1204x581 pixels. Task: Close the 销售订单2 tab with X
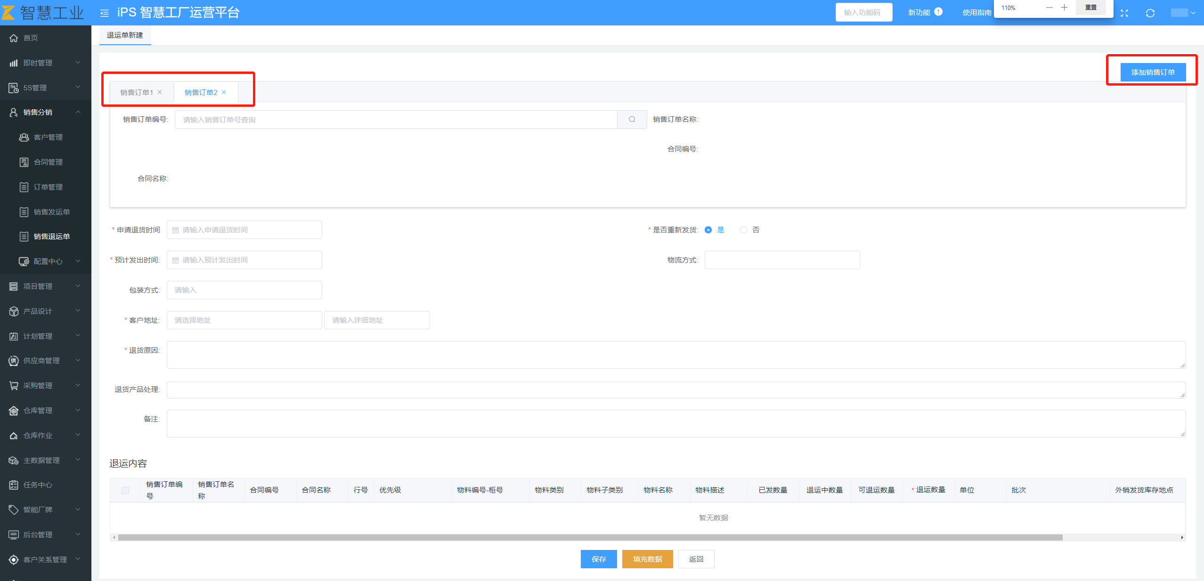point(224,92)
